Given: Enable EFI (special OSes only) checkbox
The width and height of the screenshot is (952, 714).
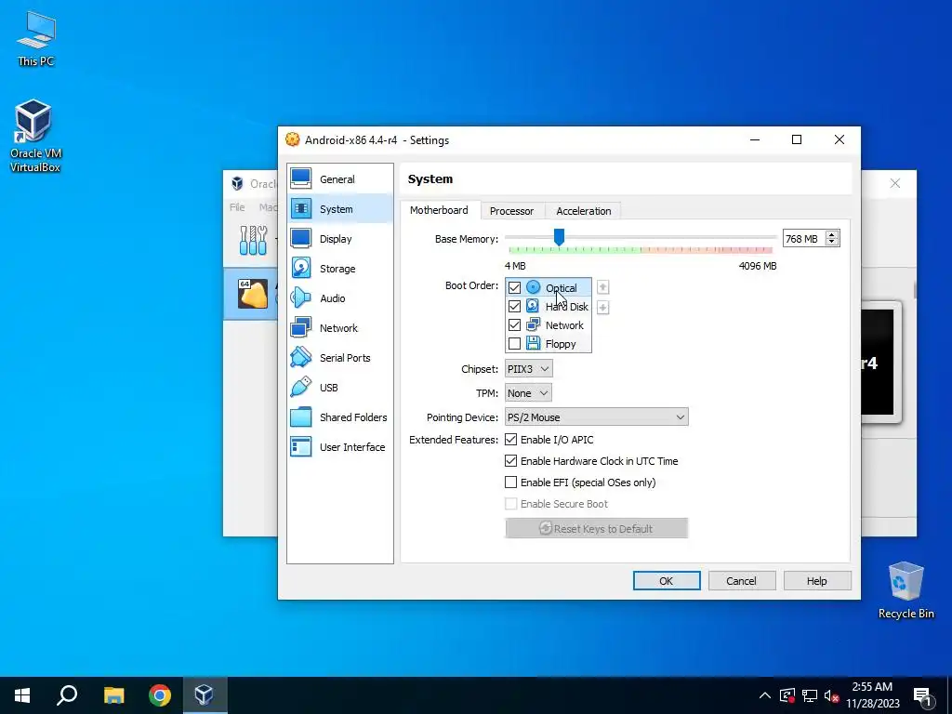Looking at the screenshot, I should coord(510,483).
